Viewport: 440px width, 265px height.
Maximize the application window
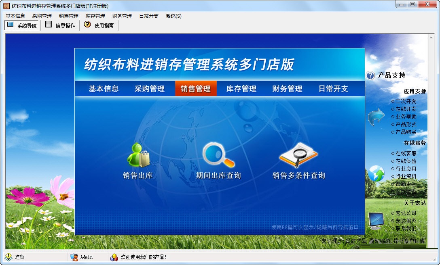click(x=412, y=4)
